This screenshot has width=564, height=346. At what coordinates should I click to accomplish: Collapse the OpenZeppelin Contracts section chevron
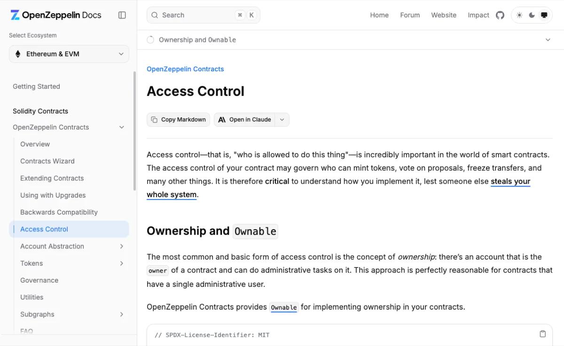[122, 127]
